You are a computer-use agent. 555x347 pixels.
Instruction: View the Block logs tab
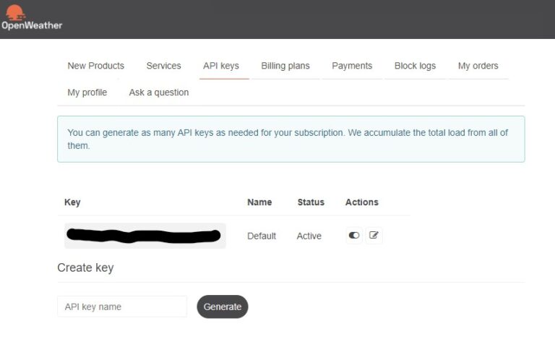(x=415, y=66)
